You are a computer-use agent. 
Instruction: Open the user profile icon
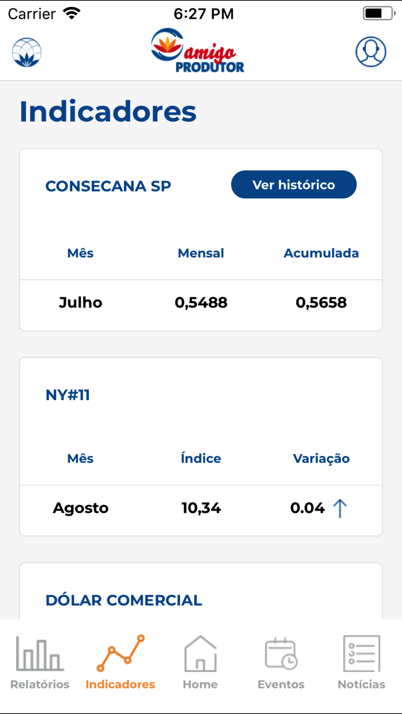click(371, 52)
